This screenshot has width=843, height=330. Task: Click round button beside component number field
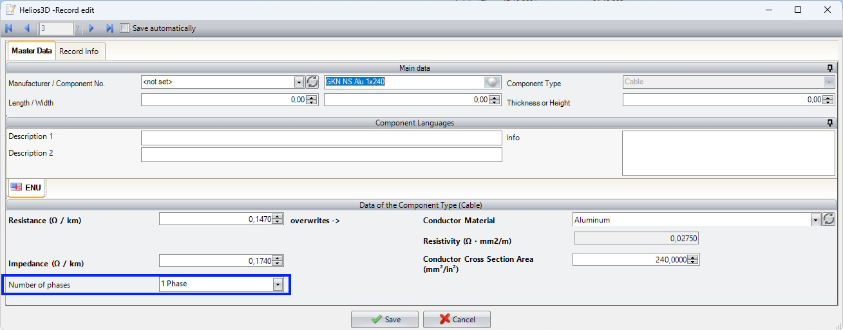[493, 82]
